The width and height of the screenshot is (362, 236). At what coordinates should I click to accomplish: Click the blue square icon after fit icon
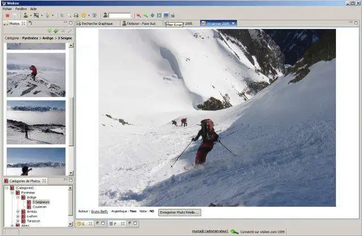[x=159, y=15]
